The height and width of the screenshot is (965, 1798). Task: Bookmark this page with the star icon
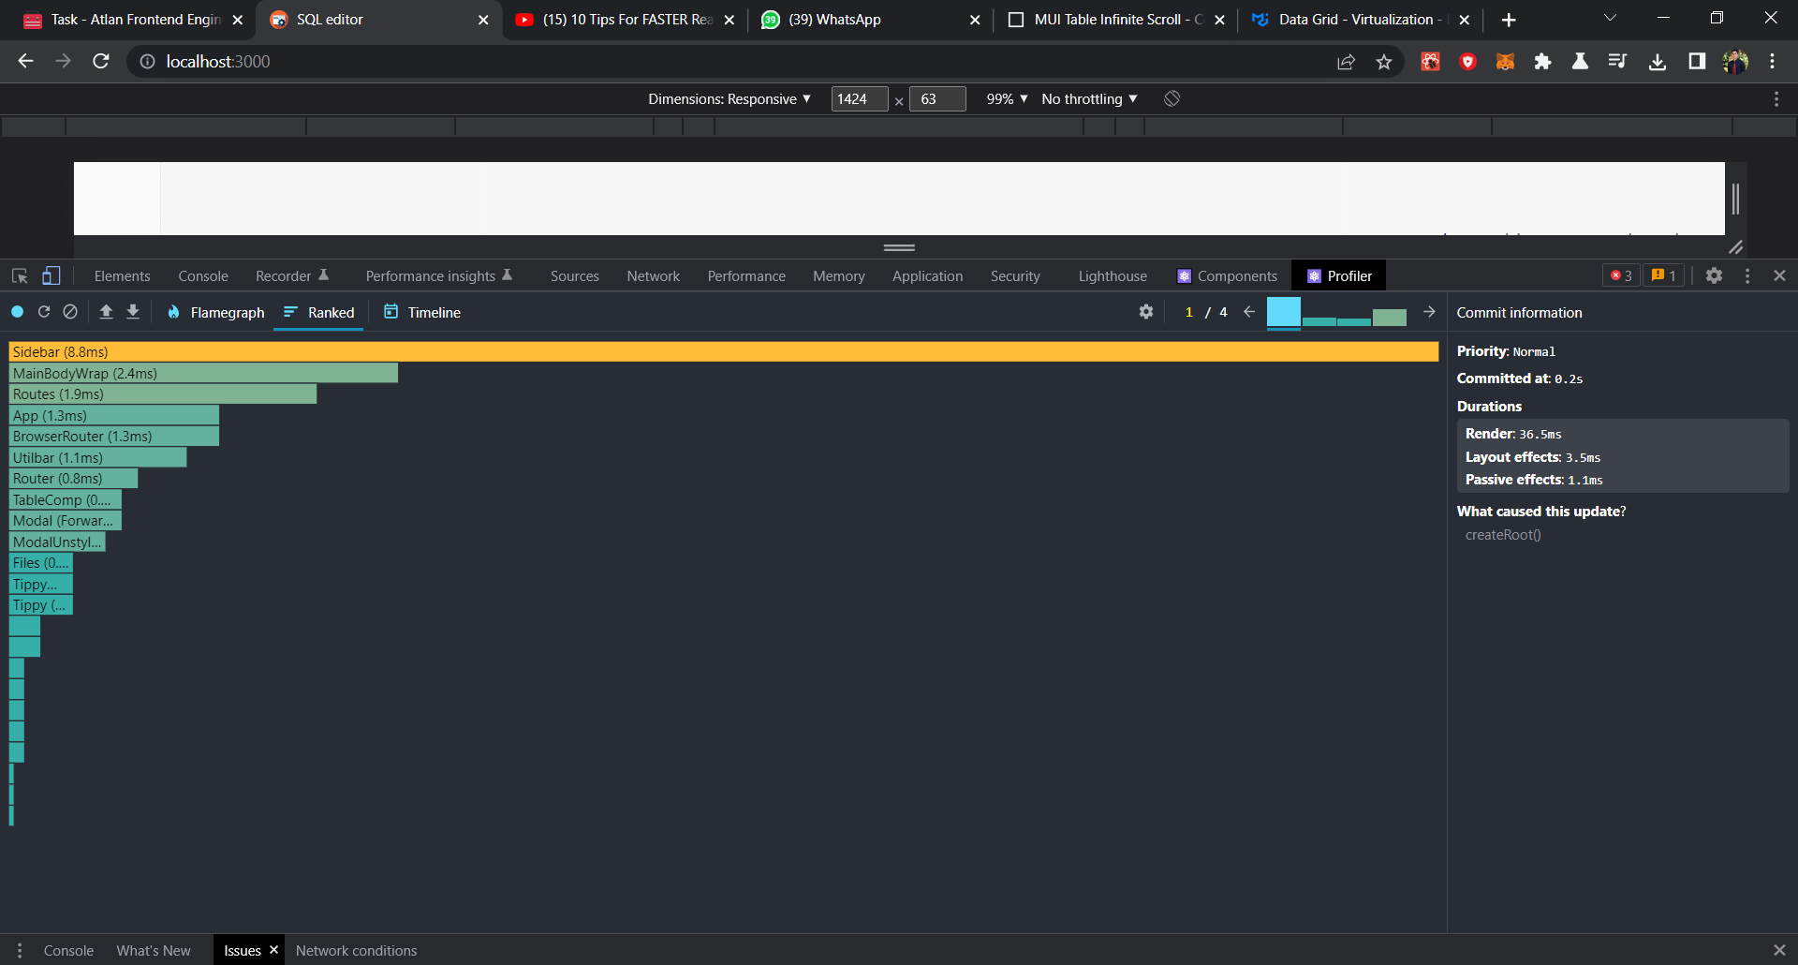coord(1384,62)
